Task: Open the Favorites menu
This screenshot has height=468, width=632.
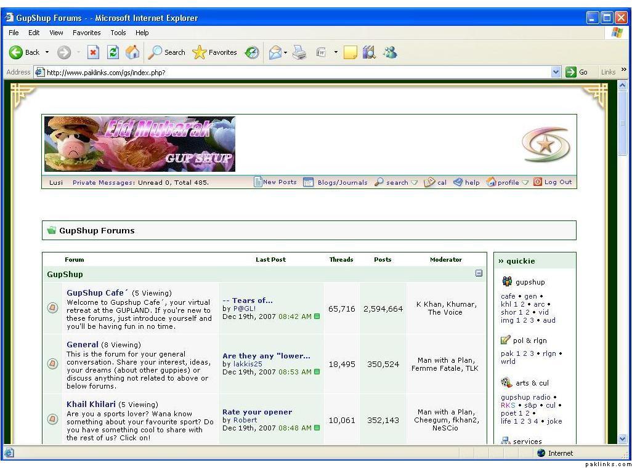Action: pos(86,33)
